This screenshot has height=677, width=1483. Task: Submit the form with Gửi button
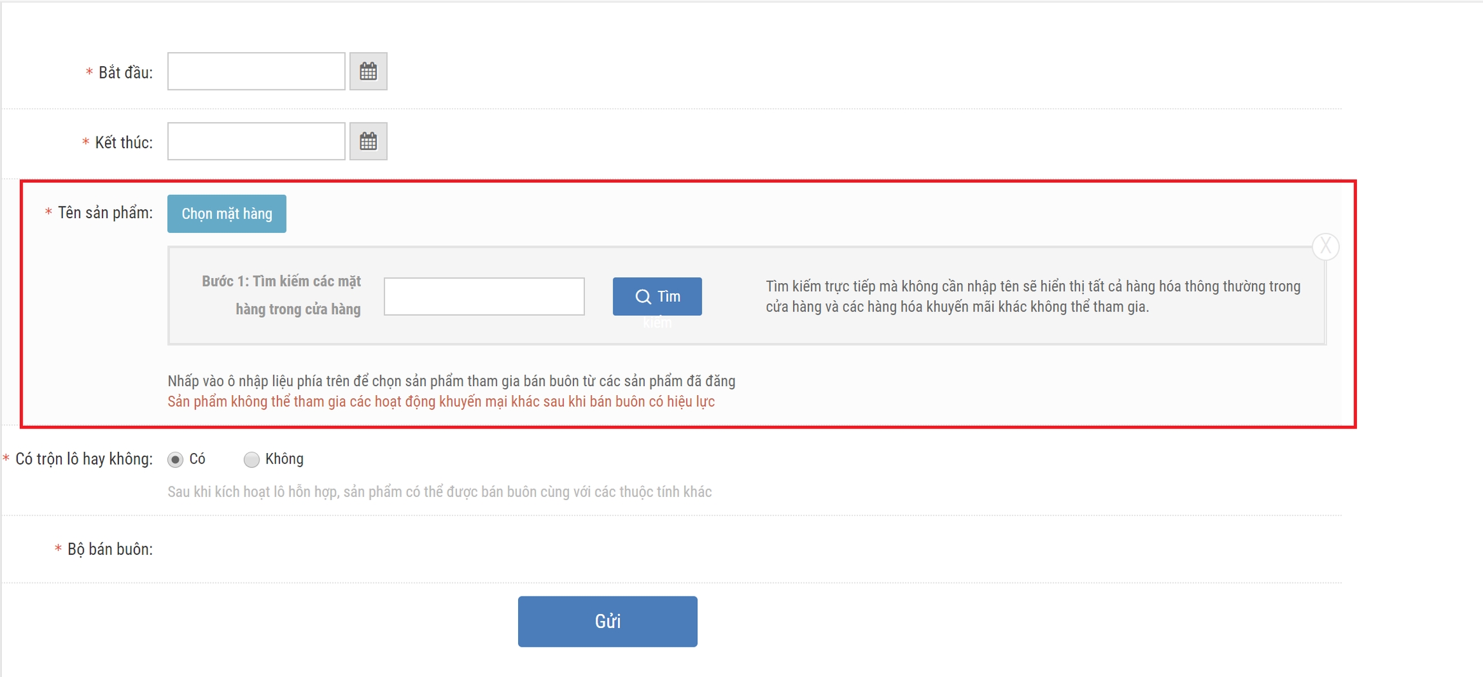click(607, 621)
